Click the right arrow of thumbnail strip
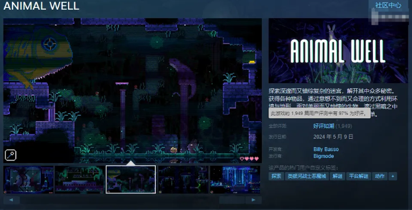The height and width of the screenshot is (210, 412). pos(253,200)
